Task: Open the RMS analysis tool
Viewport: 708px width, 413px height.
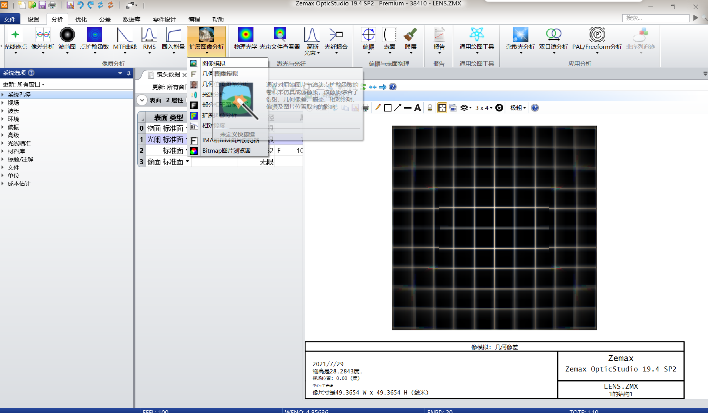Action: (x=149, y=40)
